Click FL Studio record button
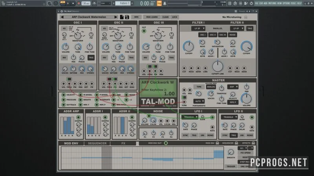The height and width of the screenshot is (176, 314). [79, 4]
